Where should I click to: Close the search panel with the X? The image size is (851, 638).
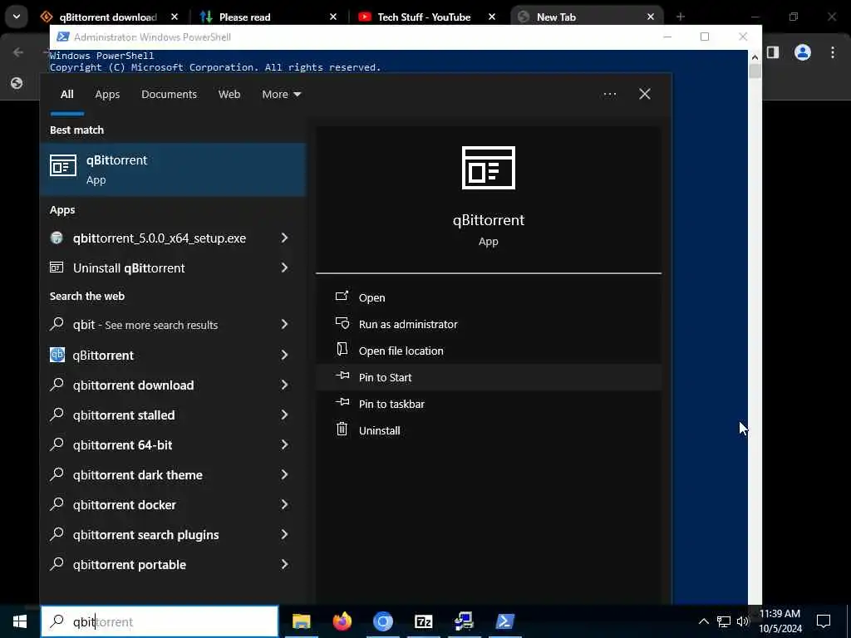tap(644, 95)
